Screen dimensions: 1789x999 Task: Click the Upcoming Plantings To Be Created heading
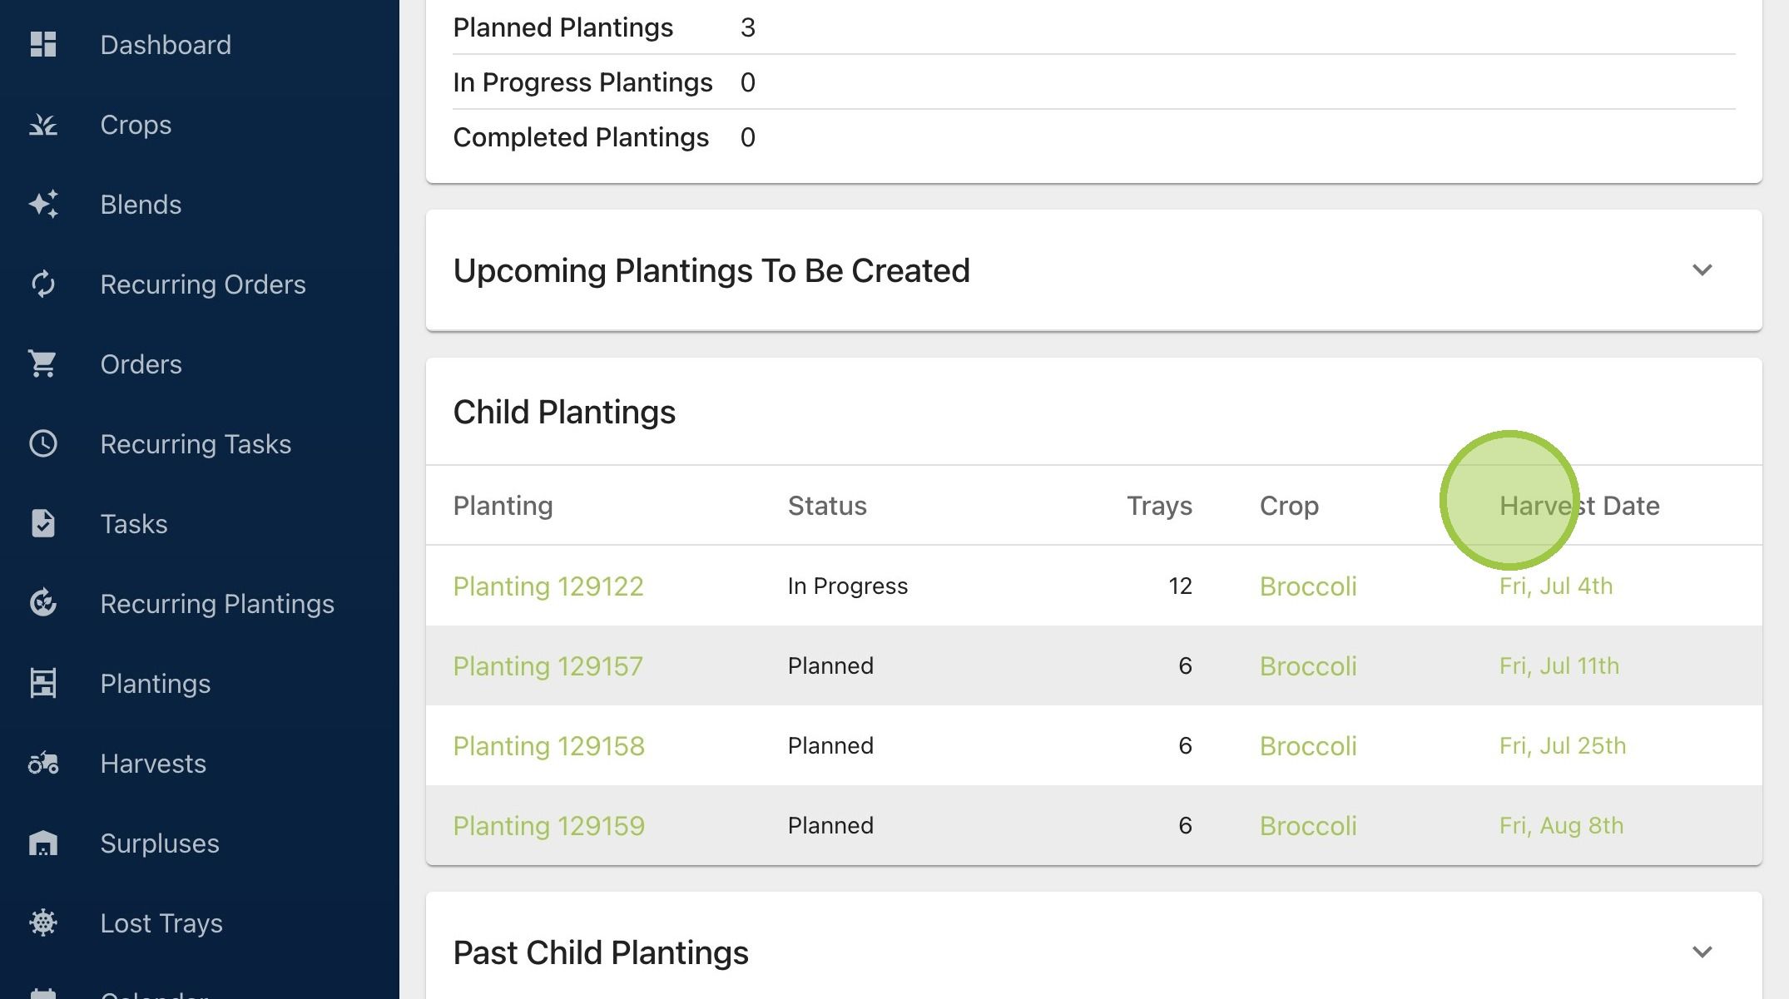(x=711, y=271)
